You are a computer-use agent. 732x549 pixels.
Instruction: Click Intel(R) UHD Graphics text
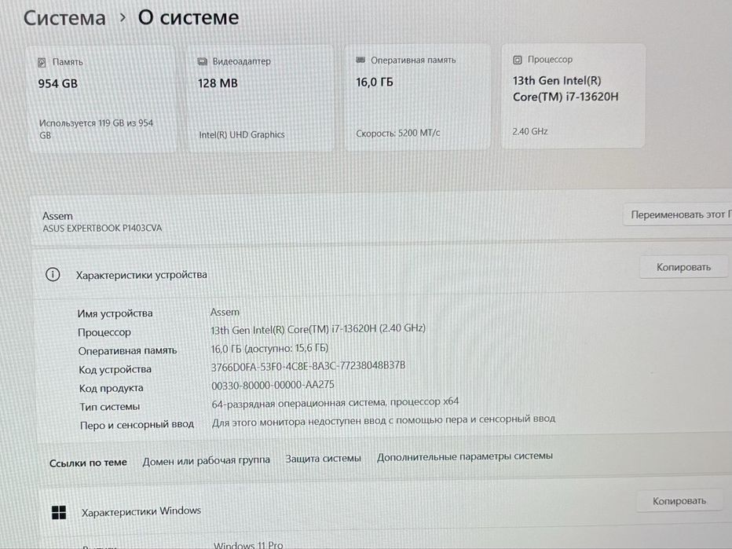pyautogui.click(x=242, y=134)
